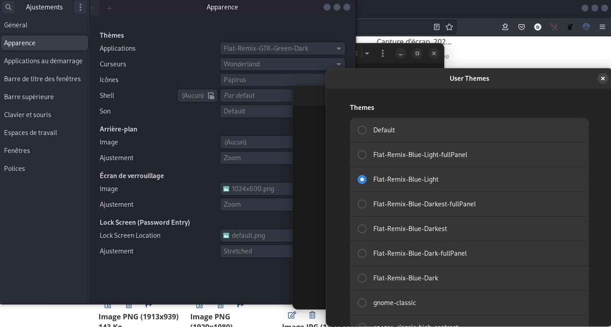Screen dimensions: 611x327
Task: Click the Pocket icon in browser toolbar
Action: point(522,27)
